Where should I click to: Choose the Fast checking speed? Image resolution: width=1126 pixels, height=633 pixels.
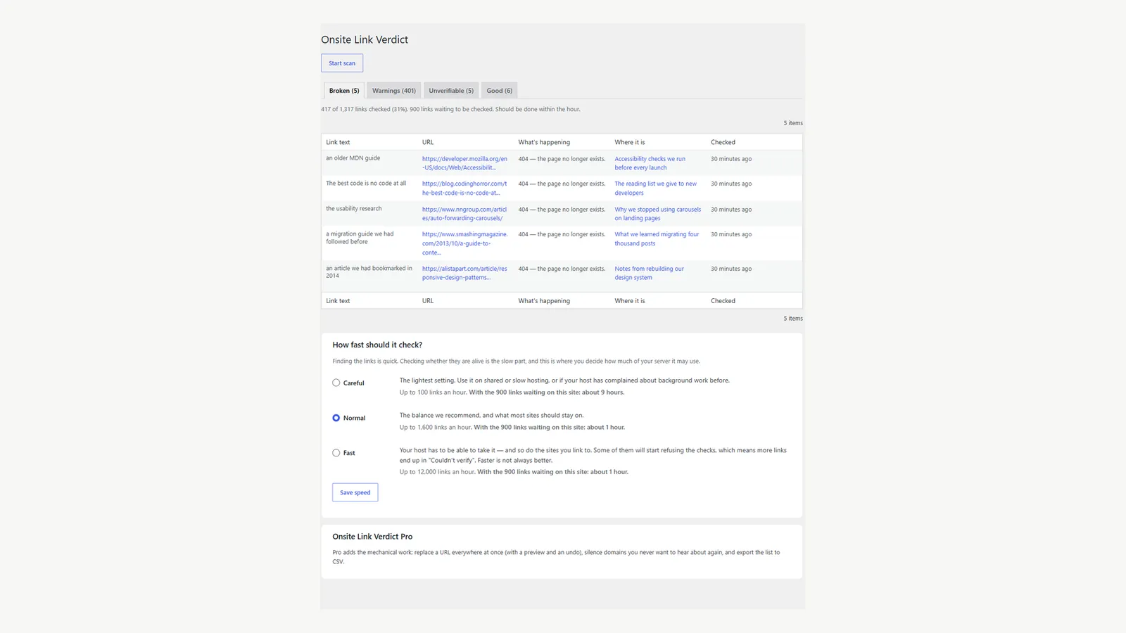[x=336, y=453]
